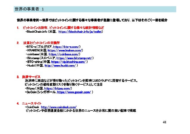The height and width of the screenshot is (134, 190).
Task: Open the www.coindesk.com link
Action: 59,107
